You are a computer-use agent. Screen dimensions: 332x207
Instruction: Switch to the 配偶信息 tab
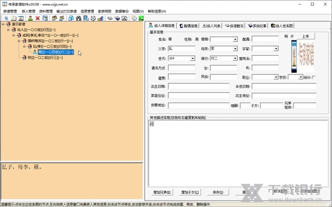point(189,26)
